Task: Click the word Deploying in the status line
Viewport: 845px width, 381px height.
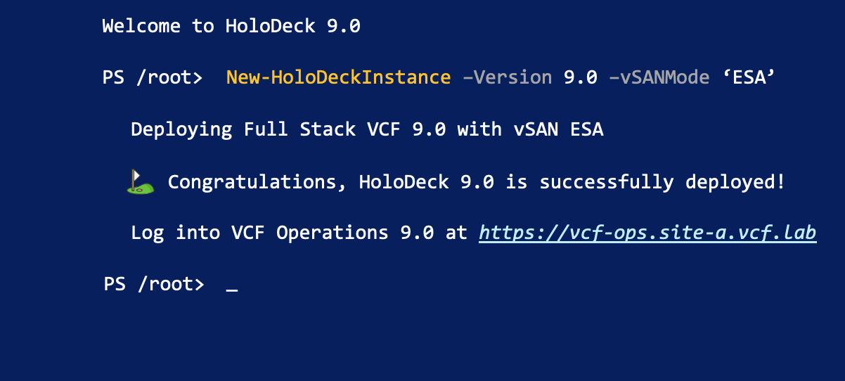Action: (181, 129)
